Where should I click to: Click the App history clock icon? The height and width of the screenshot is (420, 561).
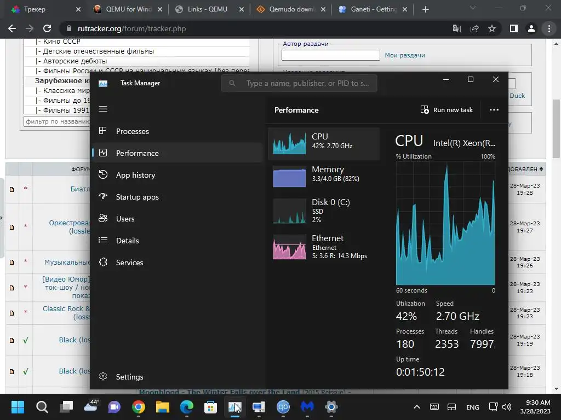pyautogui.click(x=103, y=174)
